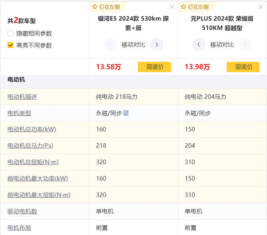Image resolution: width=267 pixels, height=235 pixels.
Task: Open the 驱动电机数 parameter link
Action: (22, 211)
